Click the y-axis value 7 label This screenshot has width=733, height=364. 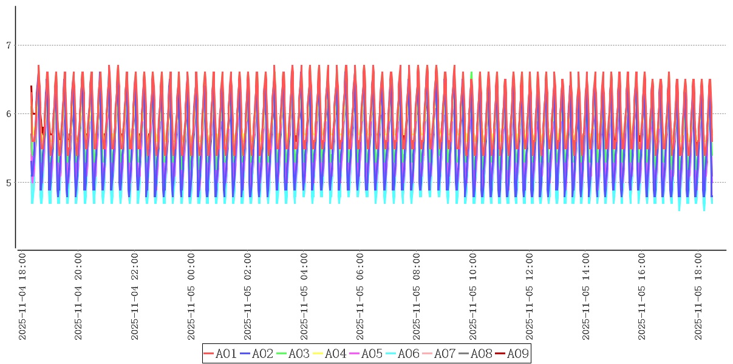point(8,45)
